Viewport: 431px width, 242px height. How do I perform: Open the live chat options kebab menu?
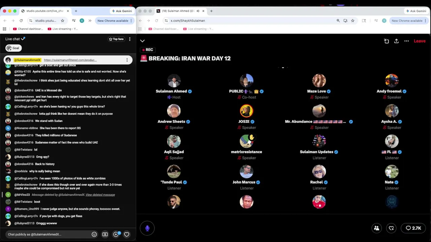pyautogui.click(x=130, y=39)
